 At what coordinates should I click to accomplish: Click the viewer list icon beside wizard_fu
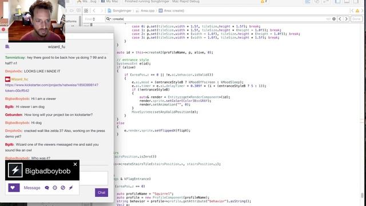click(x=7, y=46)
